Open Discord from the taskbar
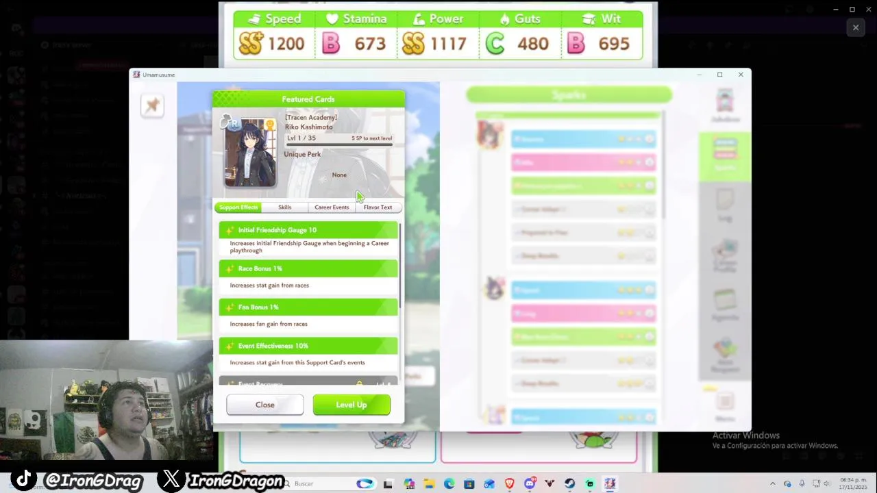 point(530,484)
